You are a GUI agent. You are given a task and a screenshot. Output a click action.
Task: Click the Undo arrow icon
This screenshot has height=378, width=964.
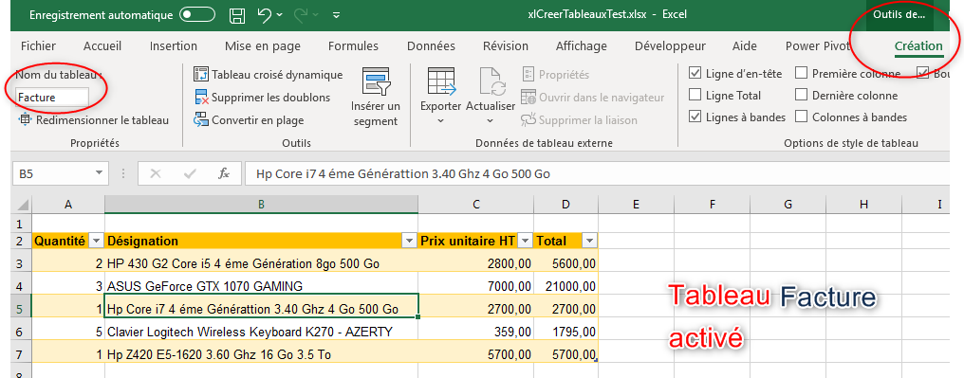point(265,15)
